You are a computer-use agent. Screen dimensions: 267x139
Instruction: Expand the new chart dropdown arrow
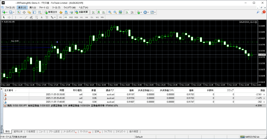pos(7,12)
